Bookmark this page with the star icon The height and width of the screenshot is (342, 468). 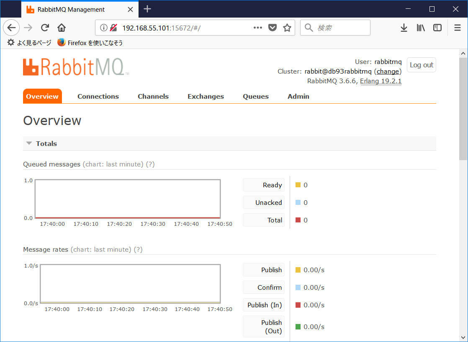[287, 28]
